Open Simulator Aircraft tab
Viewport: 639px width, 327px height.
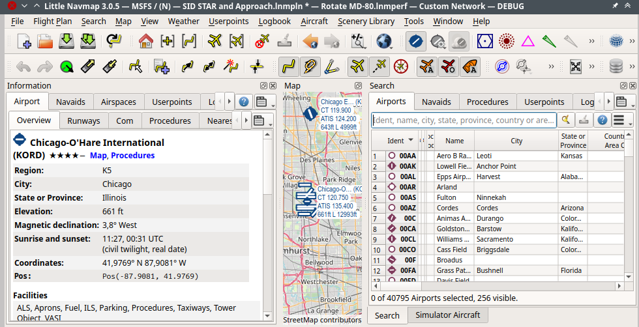click(447, 315)
